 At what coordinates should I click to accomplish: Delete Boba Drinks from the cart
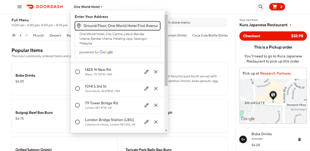(299, 139)
